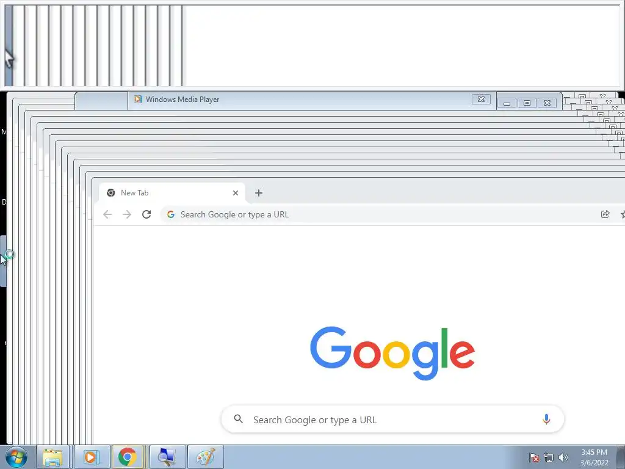Open the Windows Start menu
625x469 pixels.
pos(16,457)
